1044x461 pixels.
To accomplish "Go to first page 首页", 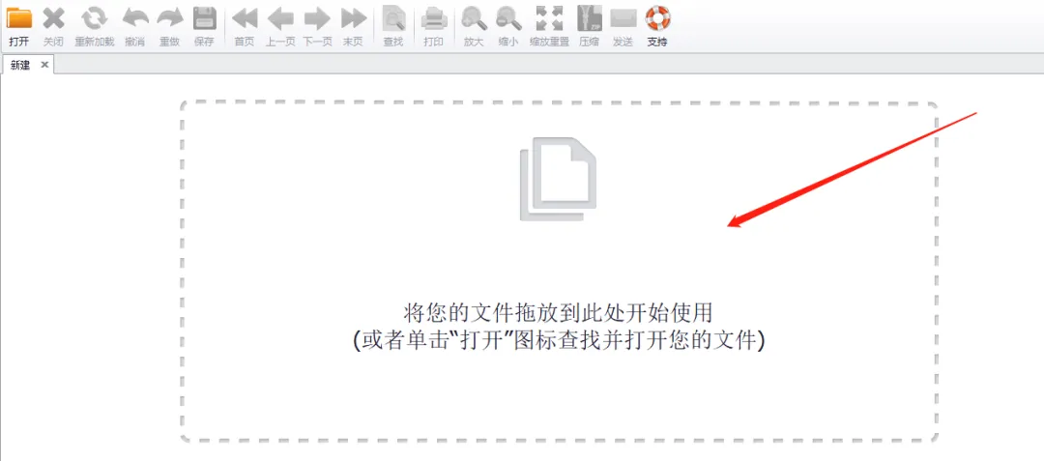I will 245,18.
